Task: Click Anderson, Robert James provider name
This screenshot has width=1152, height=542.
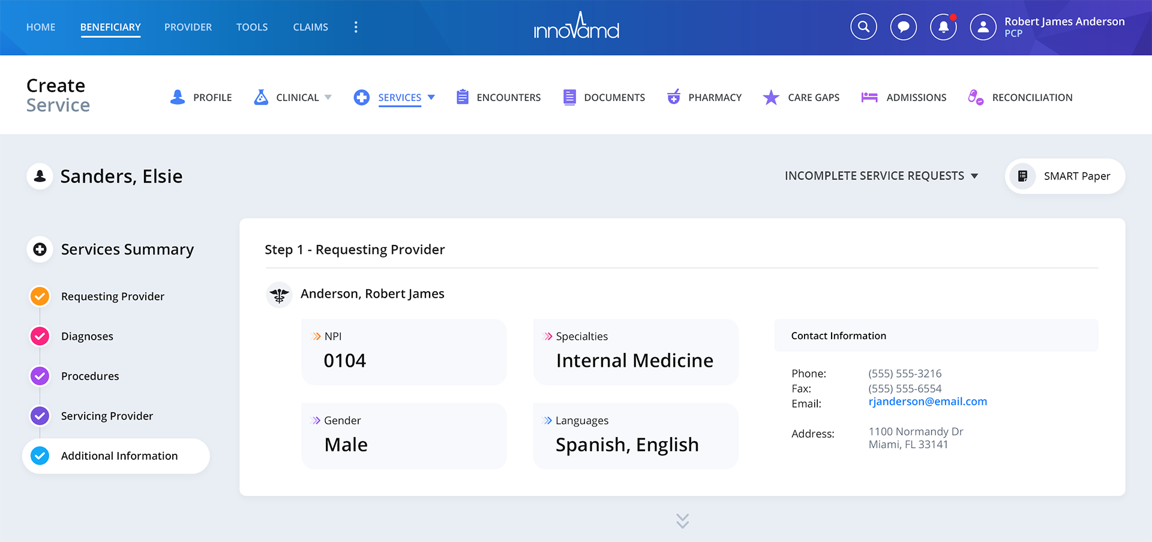Action: point(373,294)
